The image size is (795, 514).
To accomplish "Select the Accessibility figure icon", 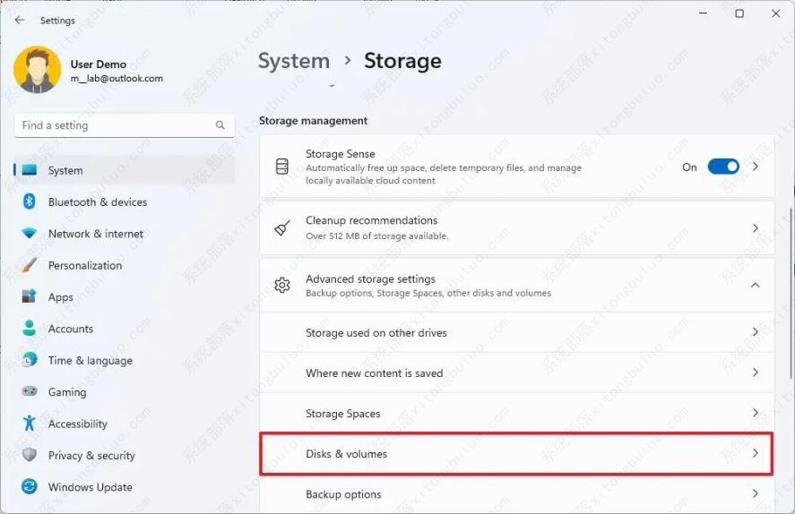I will point(29,424).
